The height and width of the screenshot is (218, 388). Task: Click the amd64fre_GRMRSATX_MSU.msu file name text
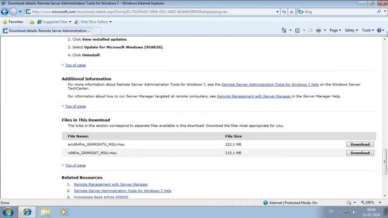coord(96,144)
